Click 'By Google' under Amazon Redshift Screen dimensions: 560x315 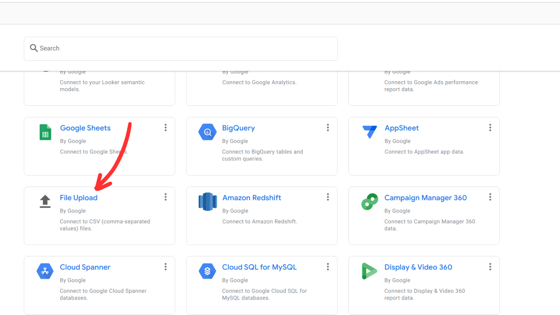pyautogui.click(x=235, y=211)
